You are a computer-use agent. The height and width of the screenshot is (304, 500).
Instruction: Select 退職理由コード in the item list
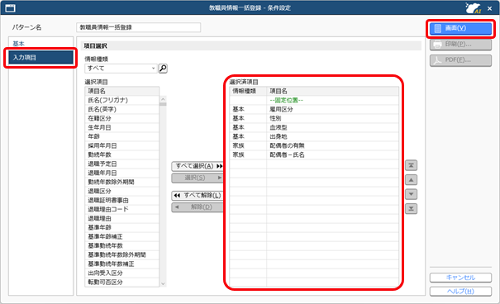coord(121,209)
